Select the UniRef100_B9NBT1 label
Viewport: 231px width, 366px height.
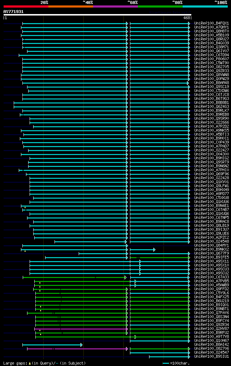coord(212,309)
